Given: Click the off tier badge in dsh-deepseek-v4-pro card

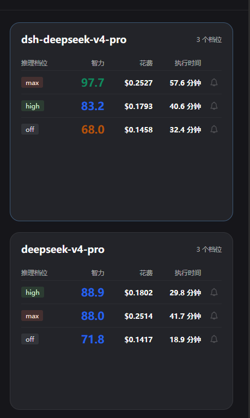Looking at the screenshot, I should point(30,129).
